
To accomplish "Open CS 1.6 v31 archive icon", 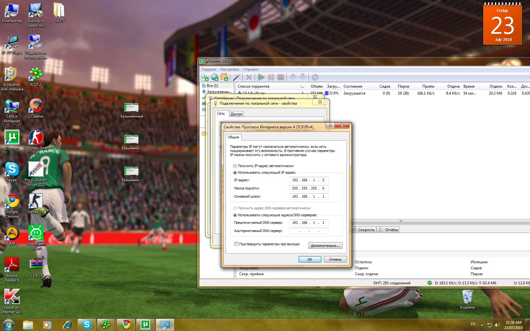I will [x=36, y=268].
